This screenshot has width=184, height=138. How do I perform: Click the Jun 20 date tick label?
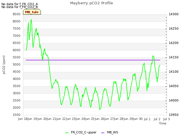(x=42, y=119)
